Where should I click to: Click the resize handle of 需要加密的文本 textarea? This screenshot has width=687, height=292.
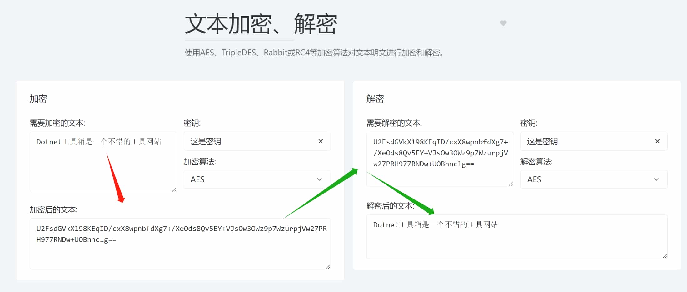(174, 190)
